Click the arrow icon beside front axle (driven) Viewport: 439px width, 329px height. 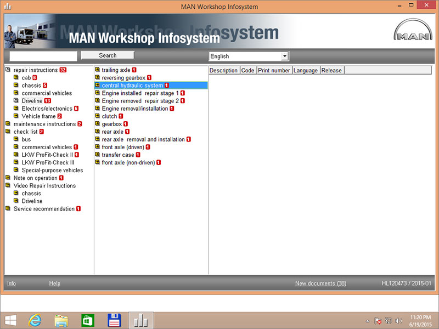click(98, 146)
